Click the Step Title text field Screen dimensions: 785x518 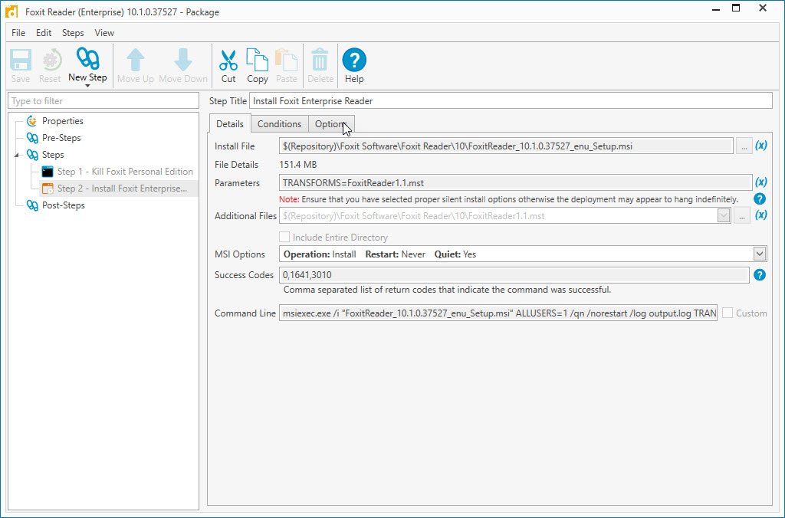(511, 100)
